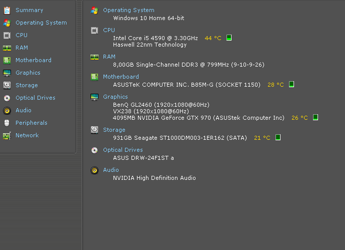The height and width of the screenshot is (250, 345).
Task: Click the storage temperature value 21 °C
Action: click(x=262, y=138)
